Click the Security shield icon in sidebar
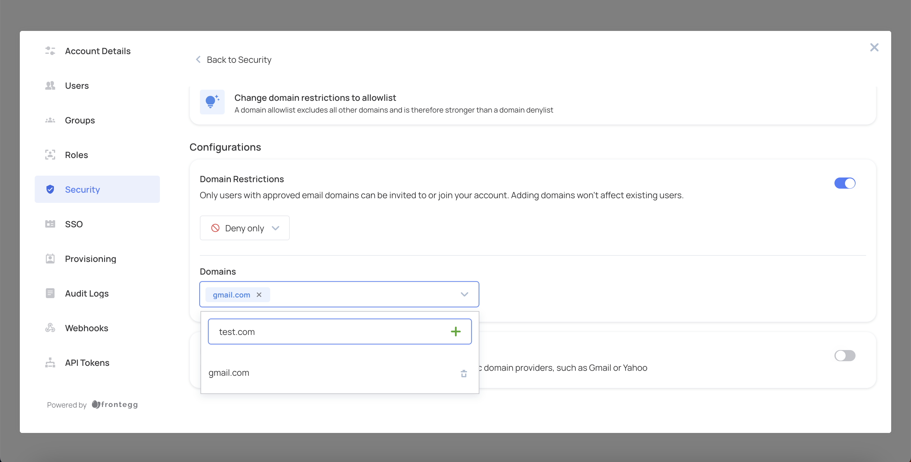Screen dimensions: 911x462 [50, 190]
